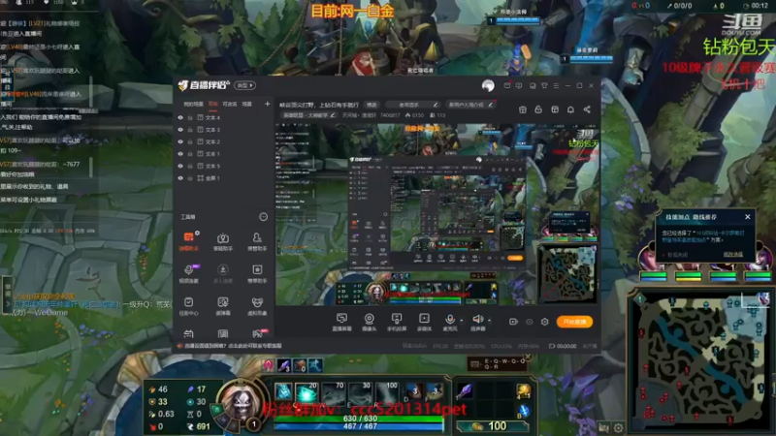Open the tool right of 任务中心
776x436 pixels.
223,305
